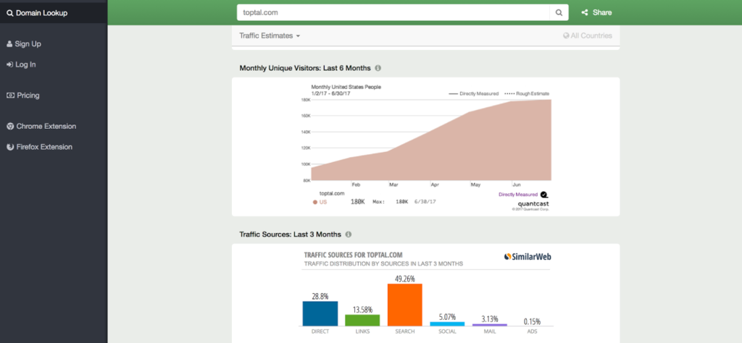Click the quantcast wordmark link

(x=534, y=203)
